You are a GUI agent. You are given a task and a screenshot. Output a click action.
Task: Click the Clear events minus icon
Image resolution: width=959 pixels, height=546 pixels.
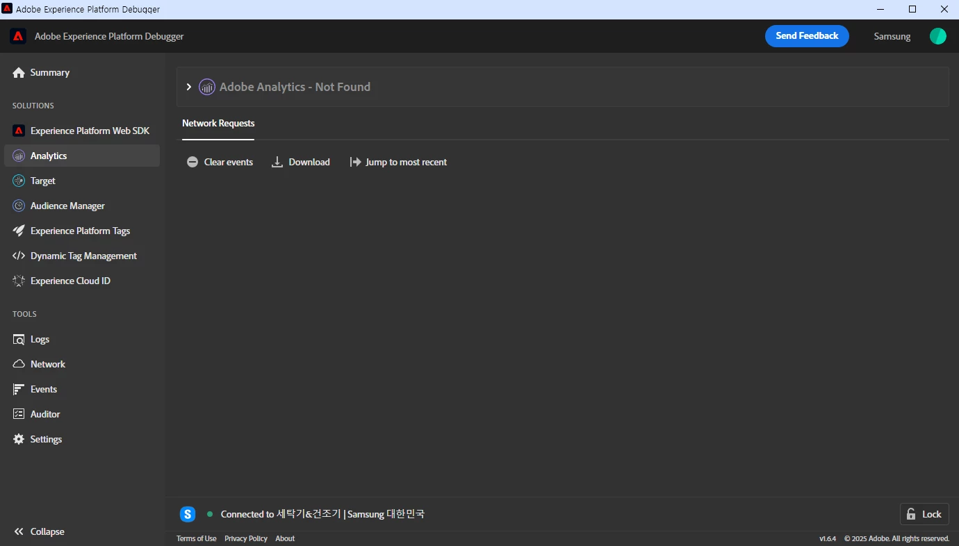click(192, 162)
